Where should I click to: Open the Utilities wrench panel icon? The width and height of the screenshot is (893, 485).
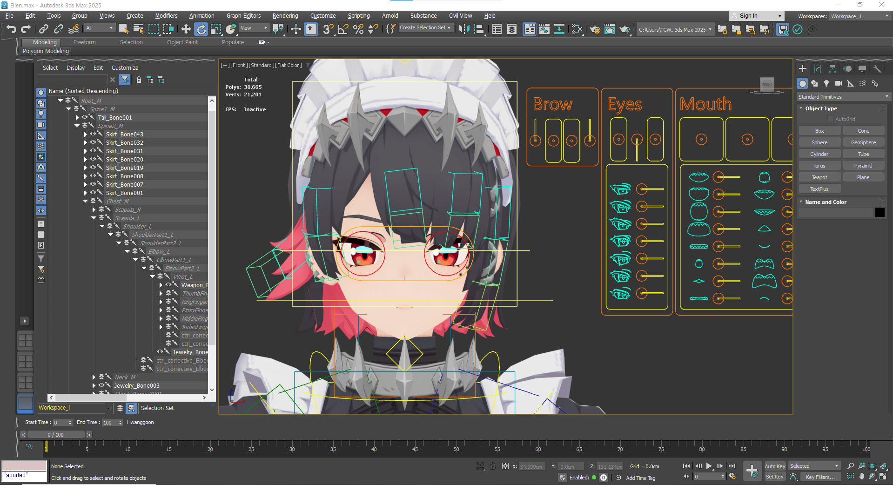pos(877,68)
